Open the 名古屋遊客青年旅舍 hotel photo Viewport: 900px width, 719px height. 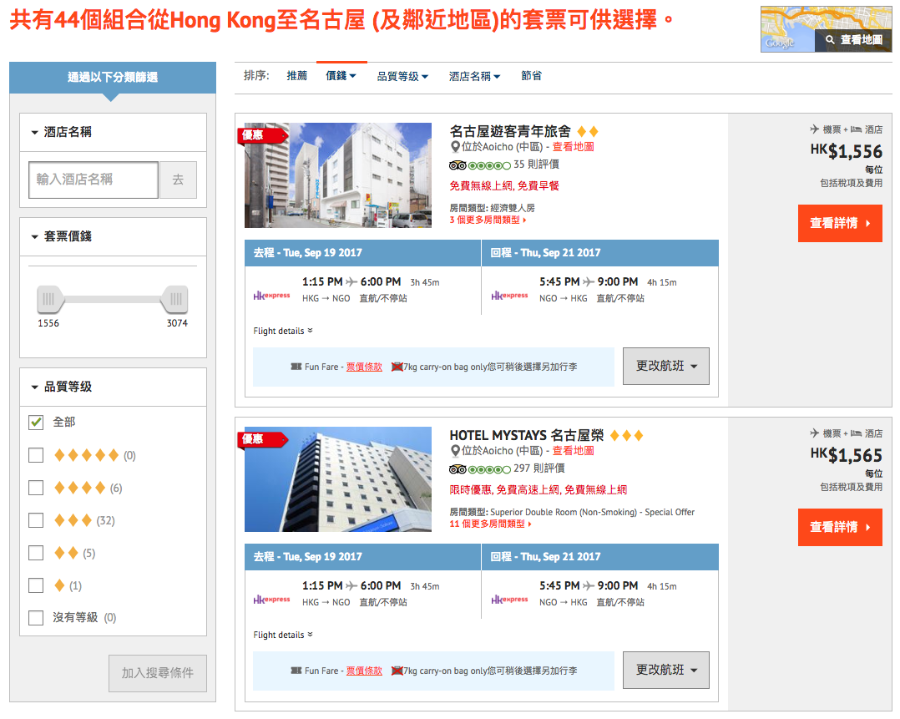click(x=338, y=175)
